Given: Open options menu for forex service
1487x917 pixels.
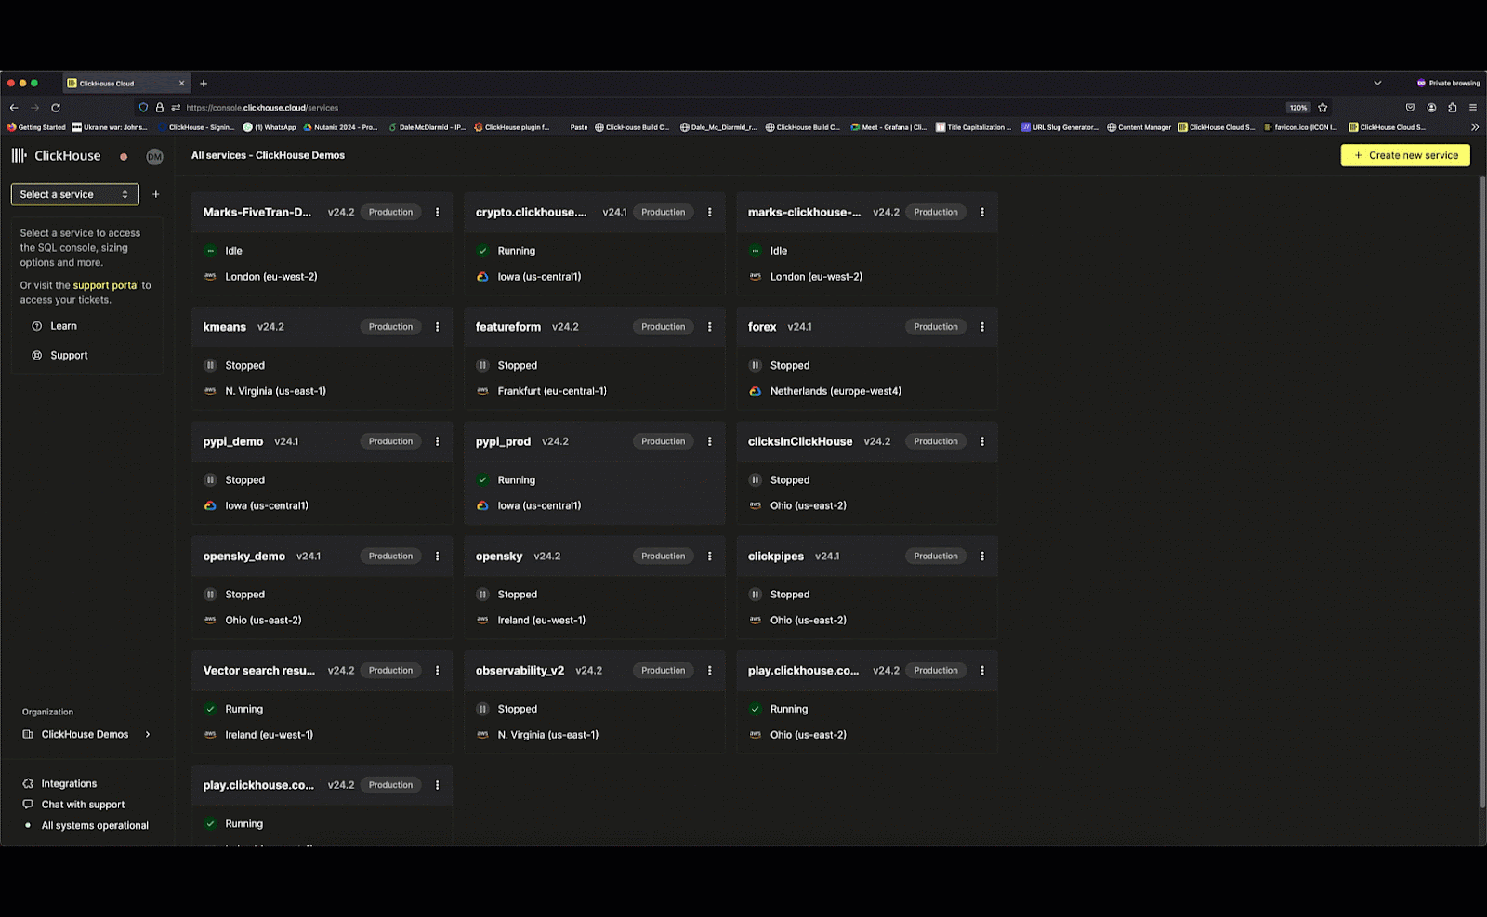Looking at the screenshot, I should coord(981,327).
